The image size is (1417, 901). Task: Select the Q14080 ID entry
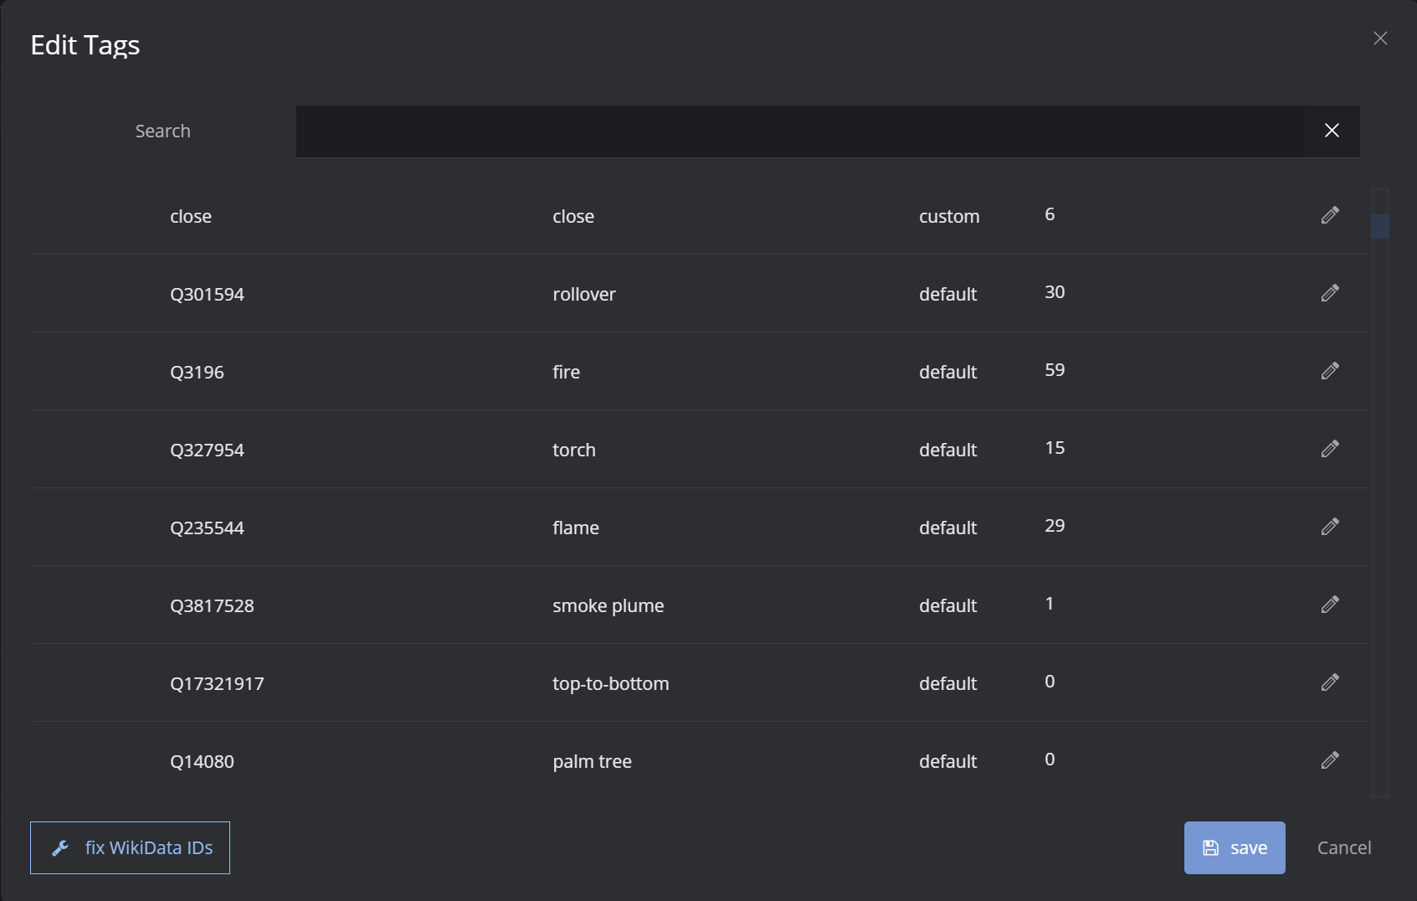pos(202,762)
